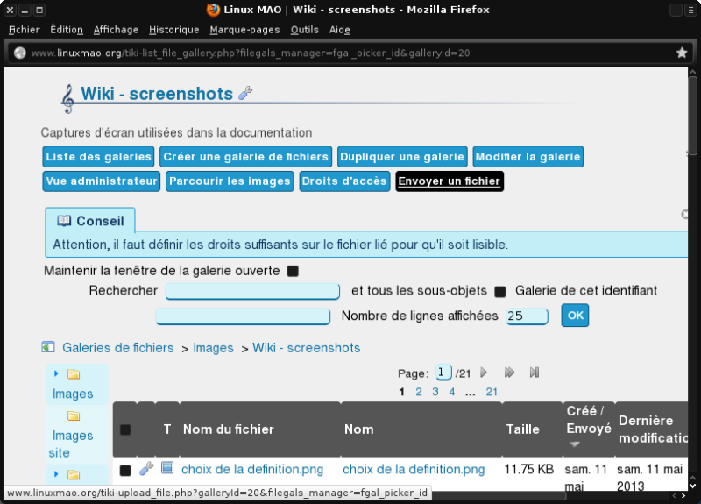Click the Galerie de cet identifiant field

point(243,316)
